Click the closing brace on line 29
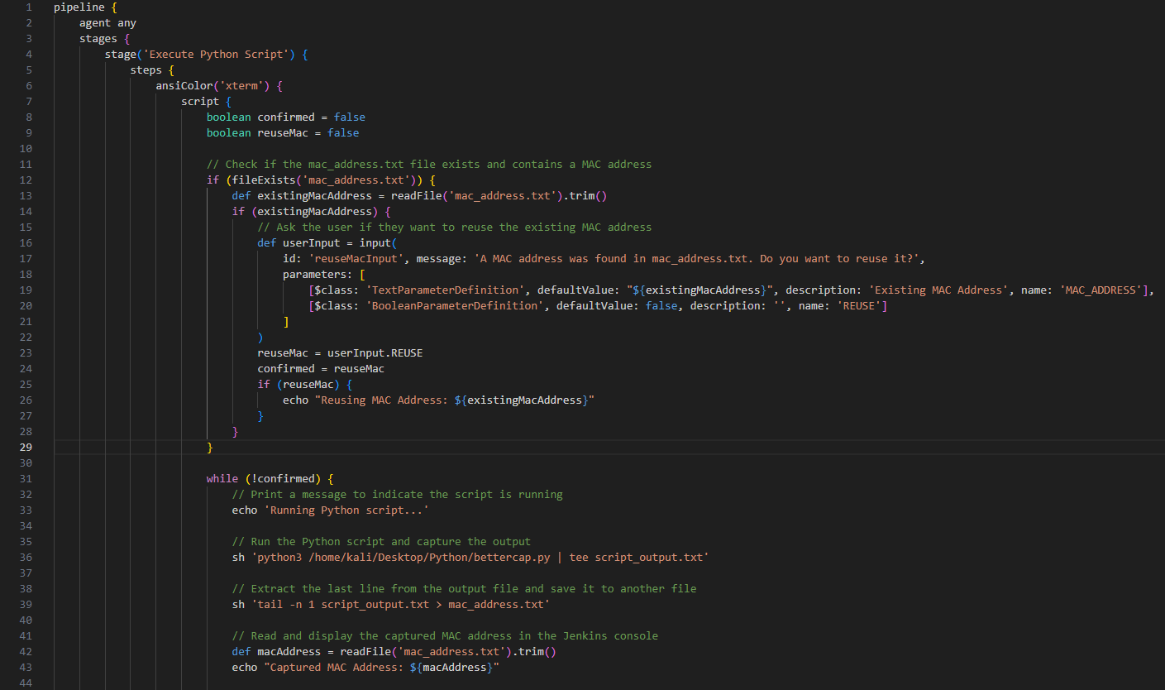 [x=210, y=448]
